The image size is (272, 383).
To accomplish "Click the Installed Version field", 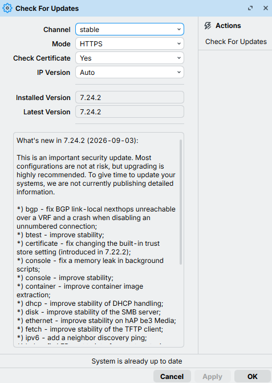I will (x=129, y=97).
